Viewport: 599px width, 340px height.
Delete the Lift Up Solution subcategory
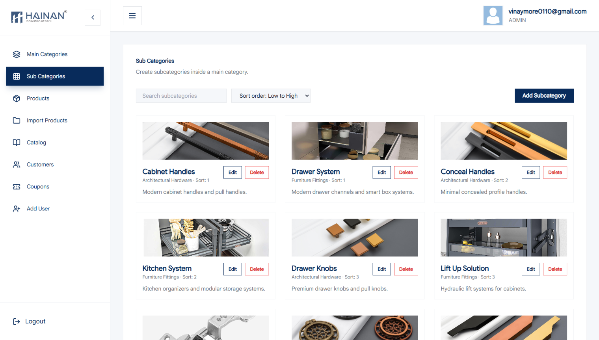click(555, 269)
